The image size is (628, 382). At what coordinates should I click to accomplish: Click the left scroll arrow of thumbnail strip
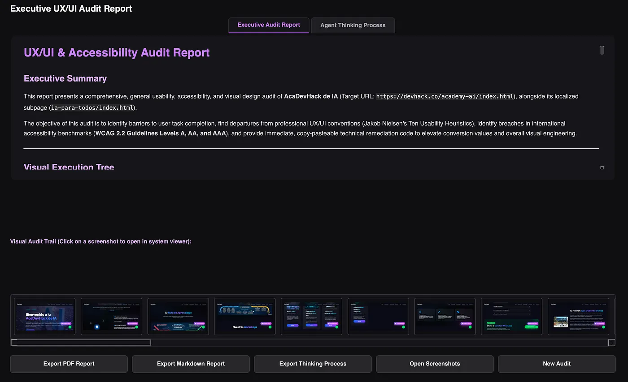[x=14, y=343]
